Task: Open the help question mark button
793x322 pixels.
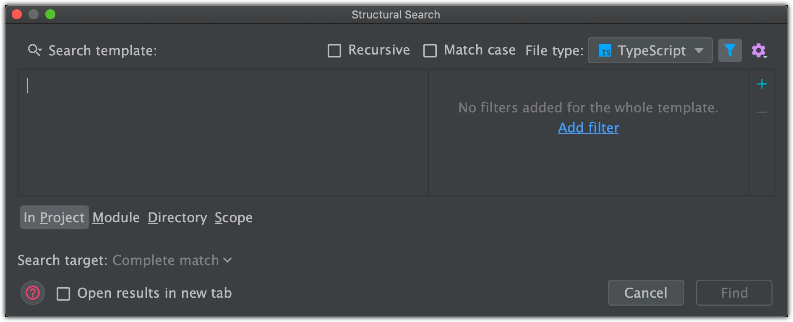Action: coord(33,293)
